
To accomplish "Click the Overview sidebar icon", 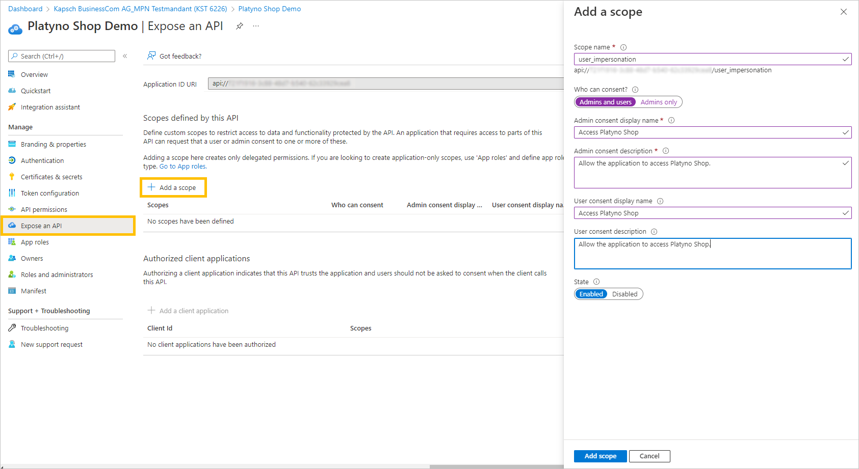I will click(x=12, y=74).
